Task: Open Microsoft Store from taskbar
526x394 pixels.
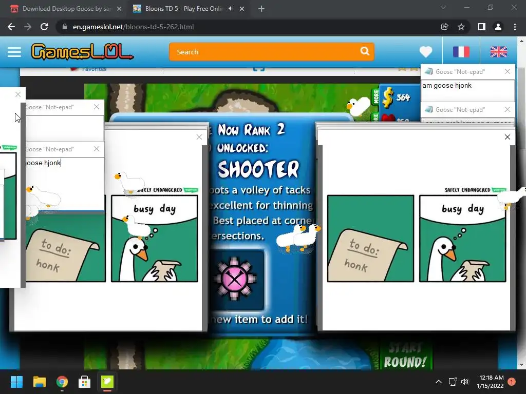Action: point(85,382)
